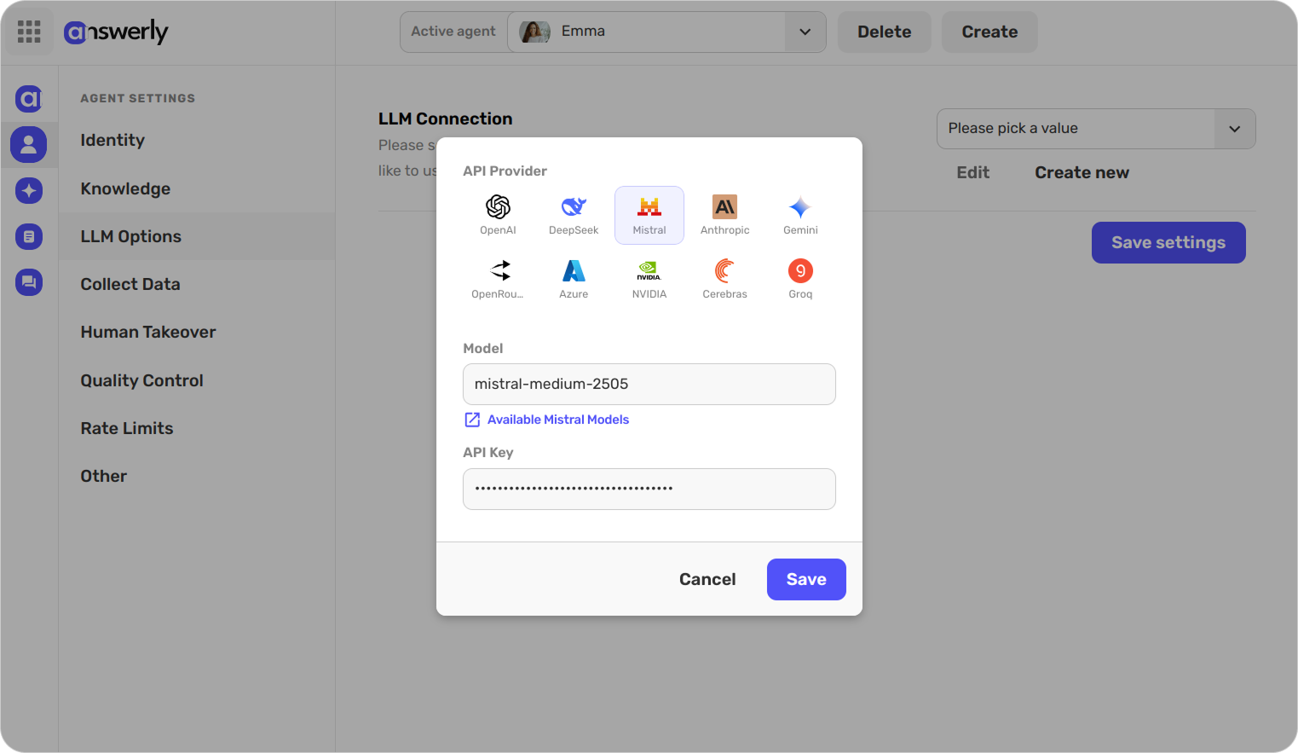Open Available Mistral Models link

558,420
